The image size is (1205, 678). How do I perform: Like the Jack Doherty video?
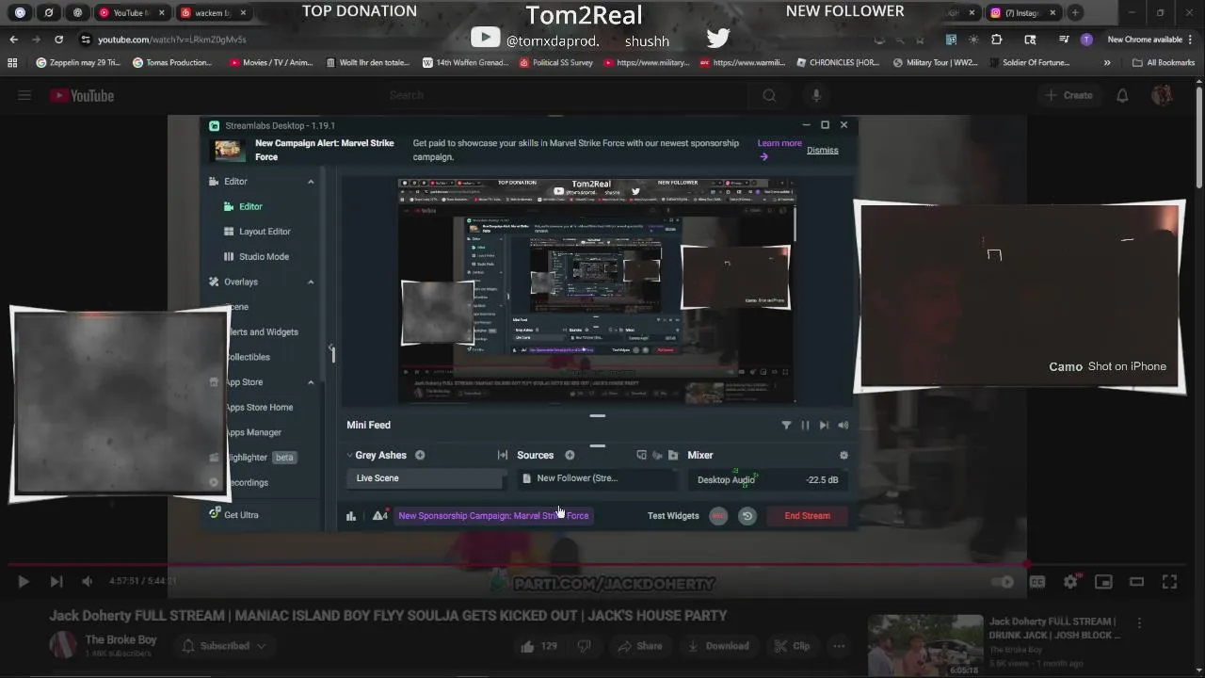[538, 646]
